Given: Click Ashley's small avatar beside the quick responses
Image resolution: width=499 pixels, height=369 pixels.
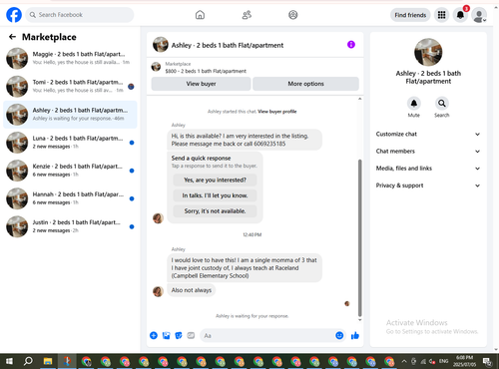Looking at the screenshot, I should pyautogui.click(x=158, y=218).
